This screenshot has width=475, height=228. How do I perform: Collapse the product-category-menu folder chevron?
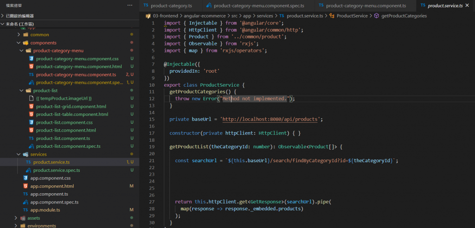click(21, 51)
